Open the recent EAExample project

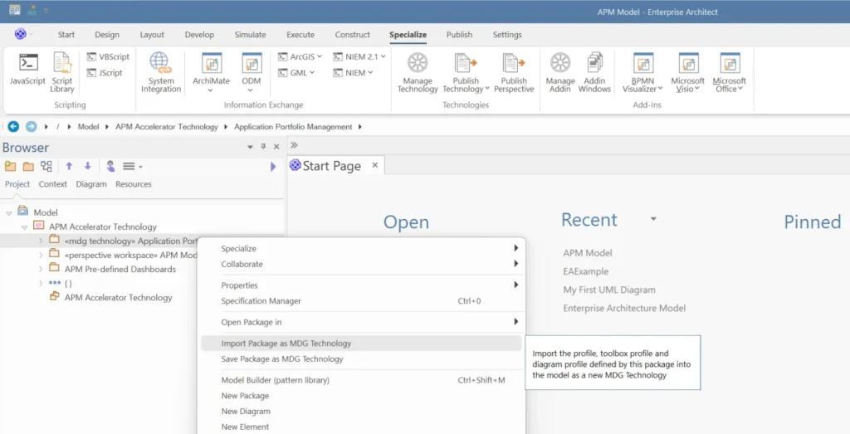(x=585, y=271)
